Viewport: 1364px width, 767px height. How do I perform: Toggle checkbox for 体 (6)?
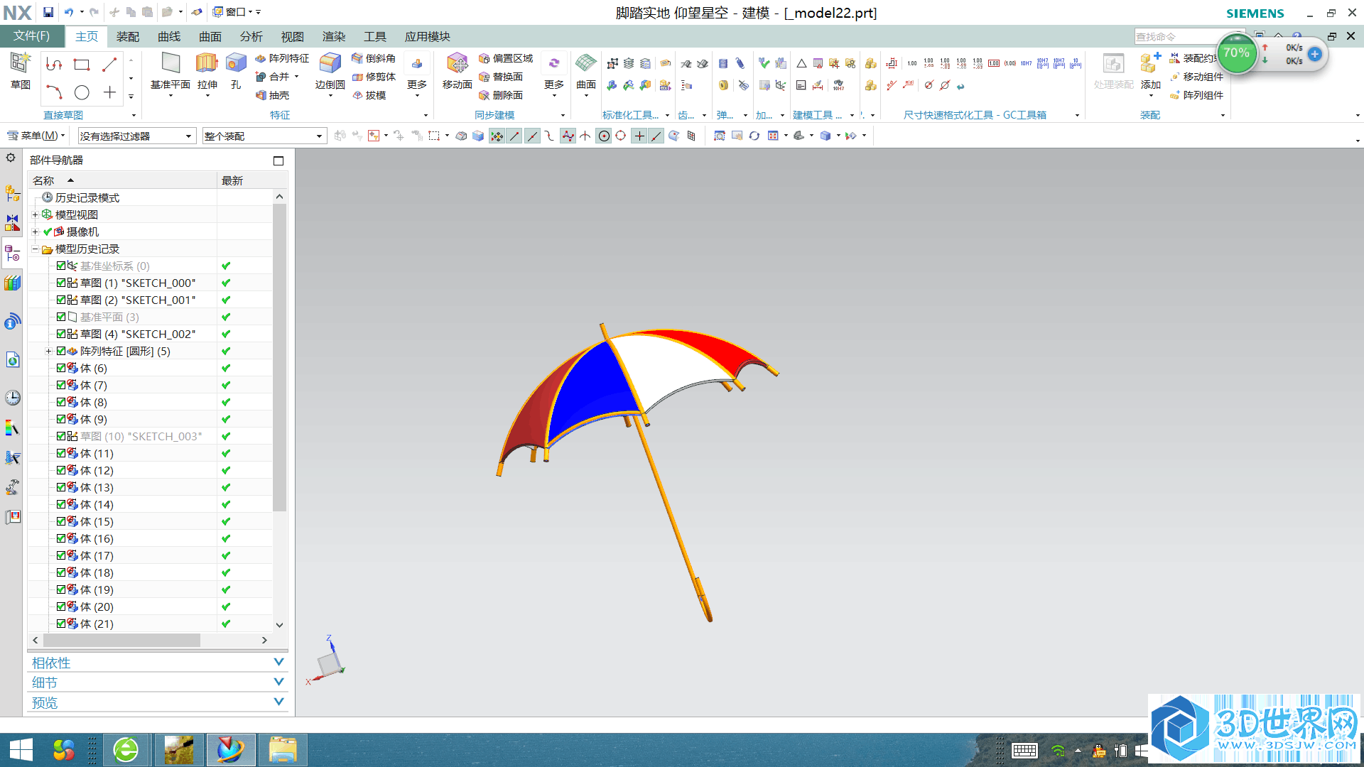61,368
